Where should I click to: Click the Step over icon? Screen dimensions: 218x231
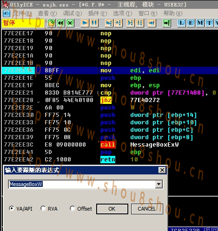click(x=119, y=23)
